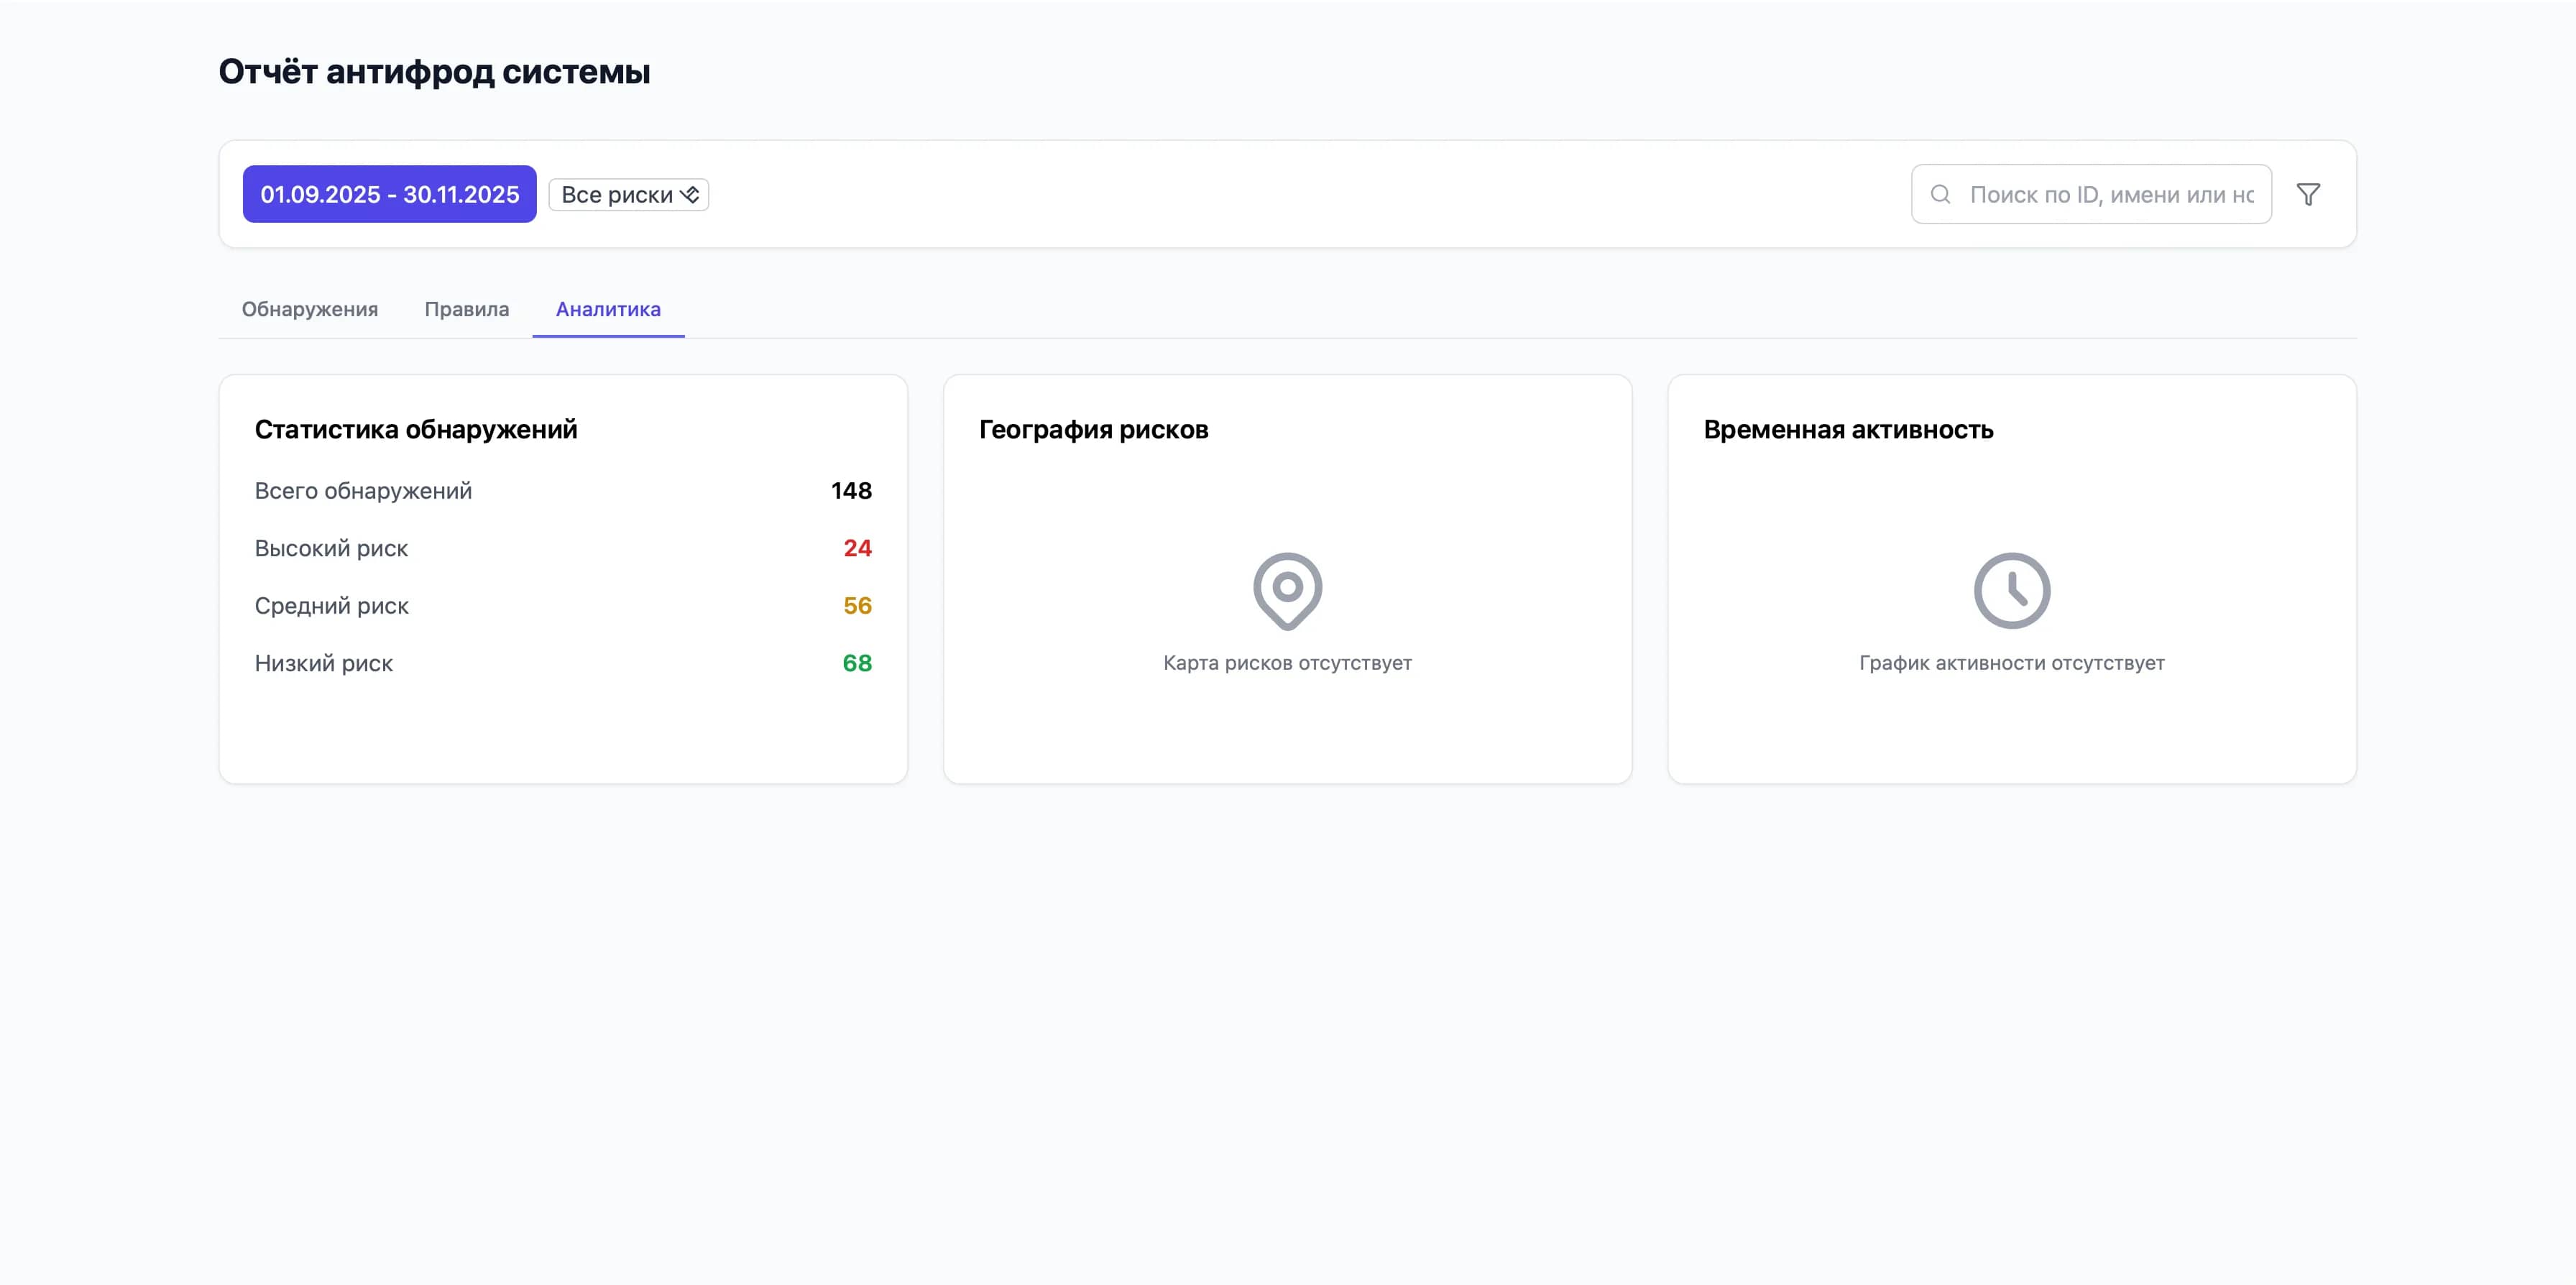2576x1285 pixels.
Task: Click the Всего обнаружений count 148
Action: [851, 490]
